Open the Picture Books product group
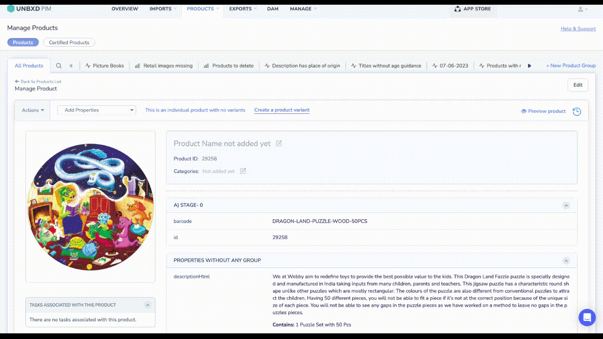The height and width of the screenshot is (339, 603). [105, 66]
